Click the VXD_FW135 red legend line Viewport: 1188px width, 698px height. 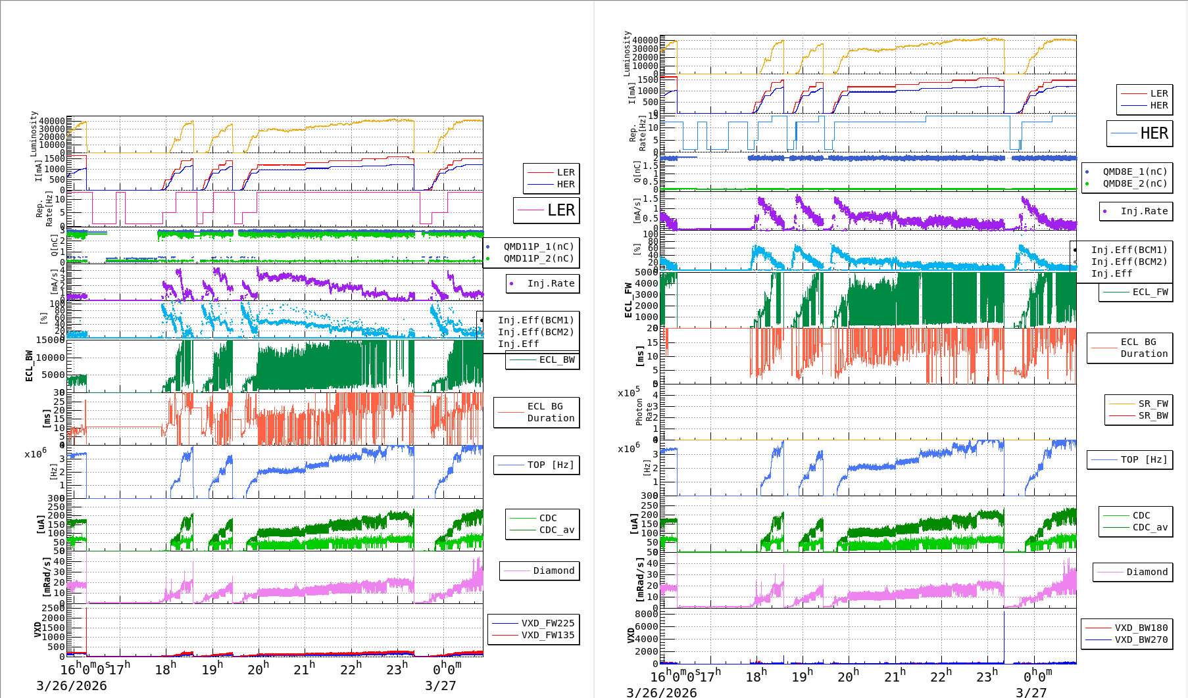[505, 635]
